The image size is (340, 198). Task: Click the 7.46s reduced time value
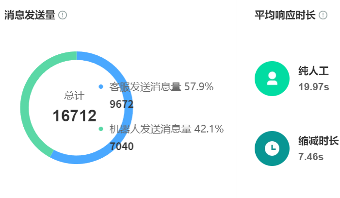311,156
